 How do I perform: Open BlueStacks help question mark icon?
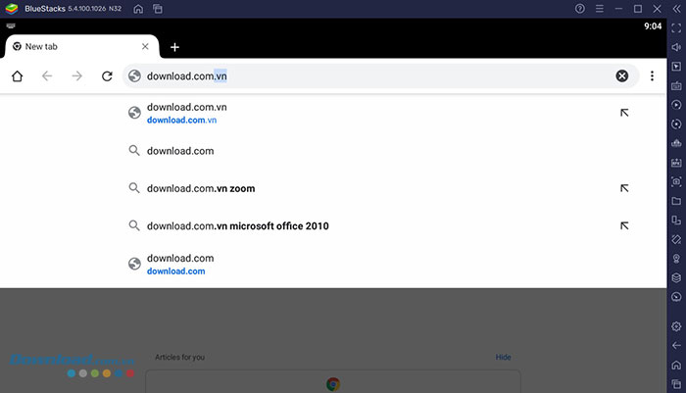580,9
